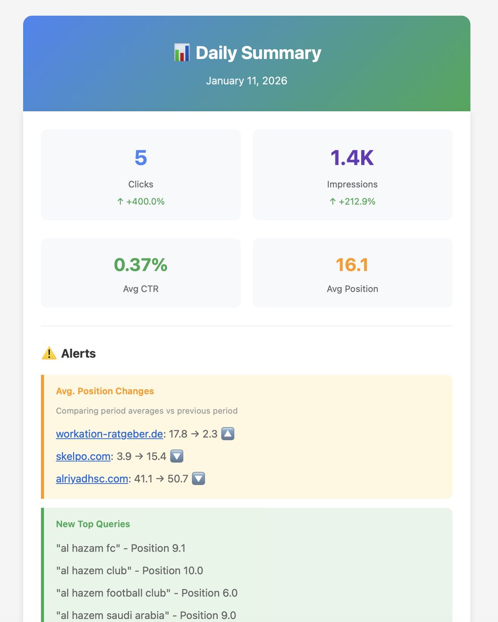The height and width of the screenshot is (622, 498).
Task: Click the down arrow icon after 41.1 → 50.7
Action: [198, 478]
